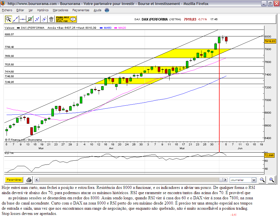Open the Ferramentas menu
This screenshot has width=280, height=219.
click(81, 10)
